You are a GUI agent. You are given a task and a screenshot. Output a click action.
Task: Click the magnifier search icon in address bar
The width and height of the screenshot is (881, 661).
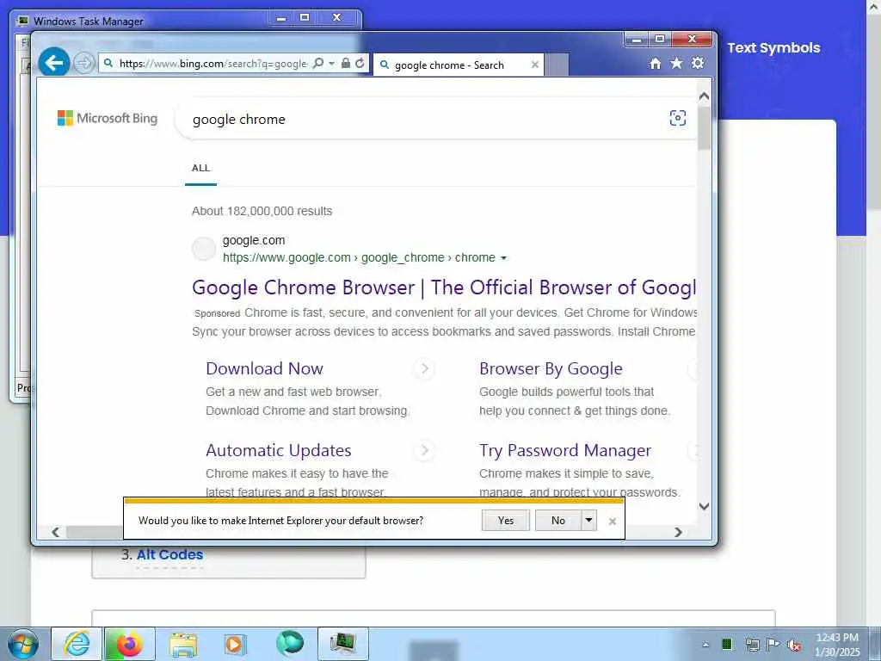[318, 64]
